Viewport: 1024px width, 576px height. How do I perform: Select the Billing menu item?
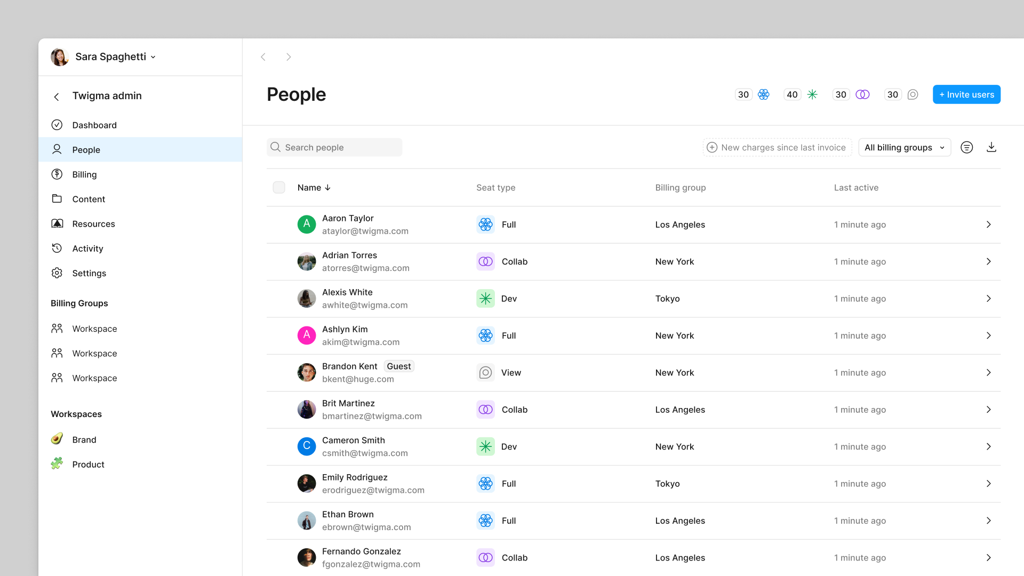[84, 174]
